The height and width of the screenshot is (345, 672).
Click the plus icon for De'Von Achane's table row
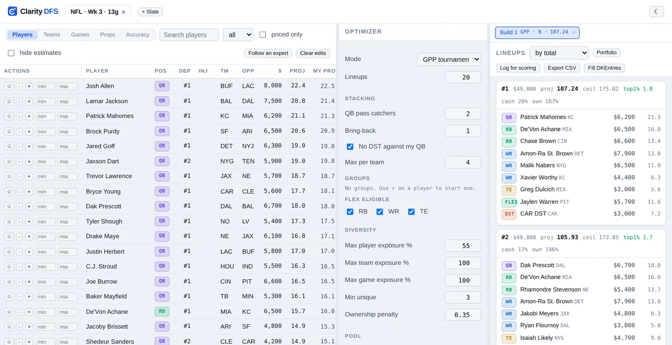tap(29, 312)
